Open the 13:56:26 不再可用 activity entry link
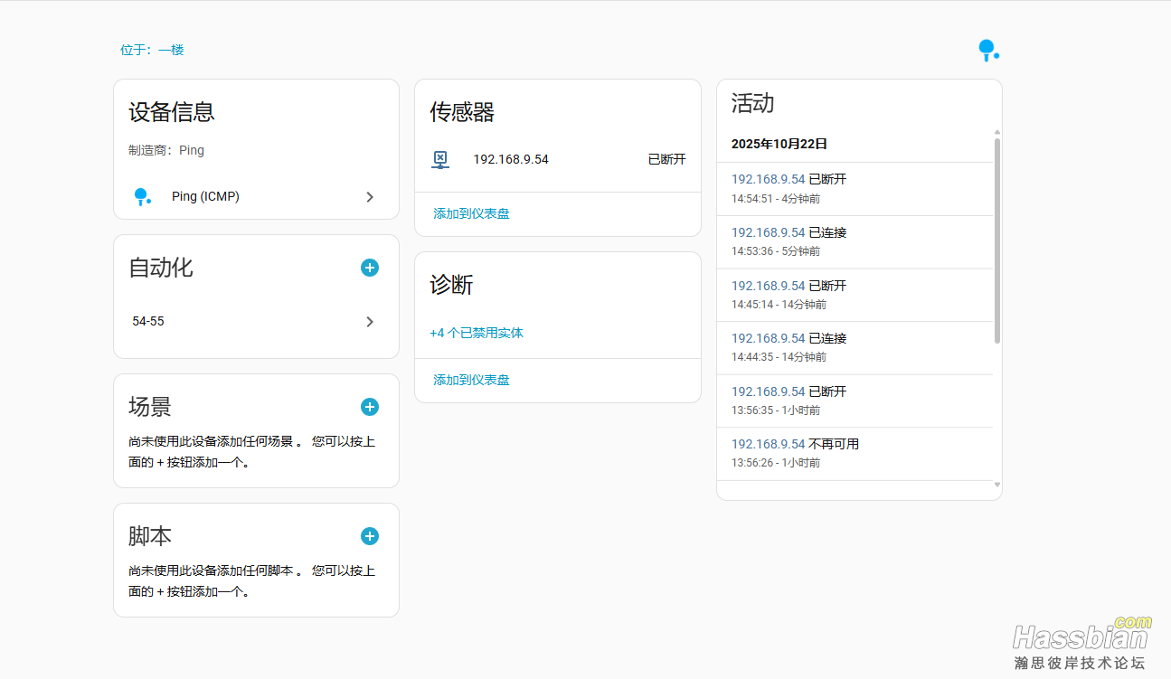Screen dimensions: 1171x679 pos(768,444)
